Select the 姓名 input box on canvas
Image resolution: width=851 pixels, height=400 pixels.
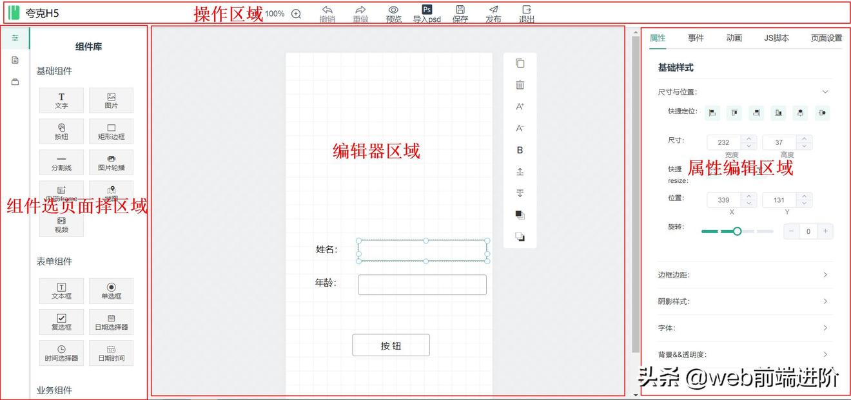423,251
